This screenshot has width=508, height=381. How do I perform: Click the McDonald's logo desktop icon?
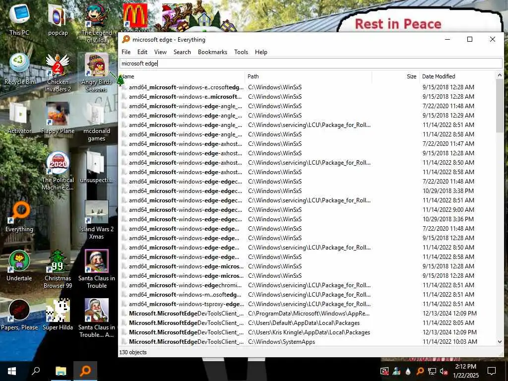tap(135, 15)
